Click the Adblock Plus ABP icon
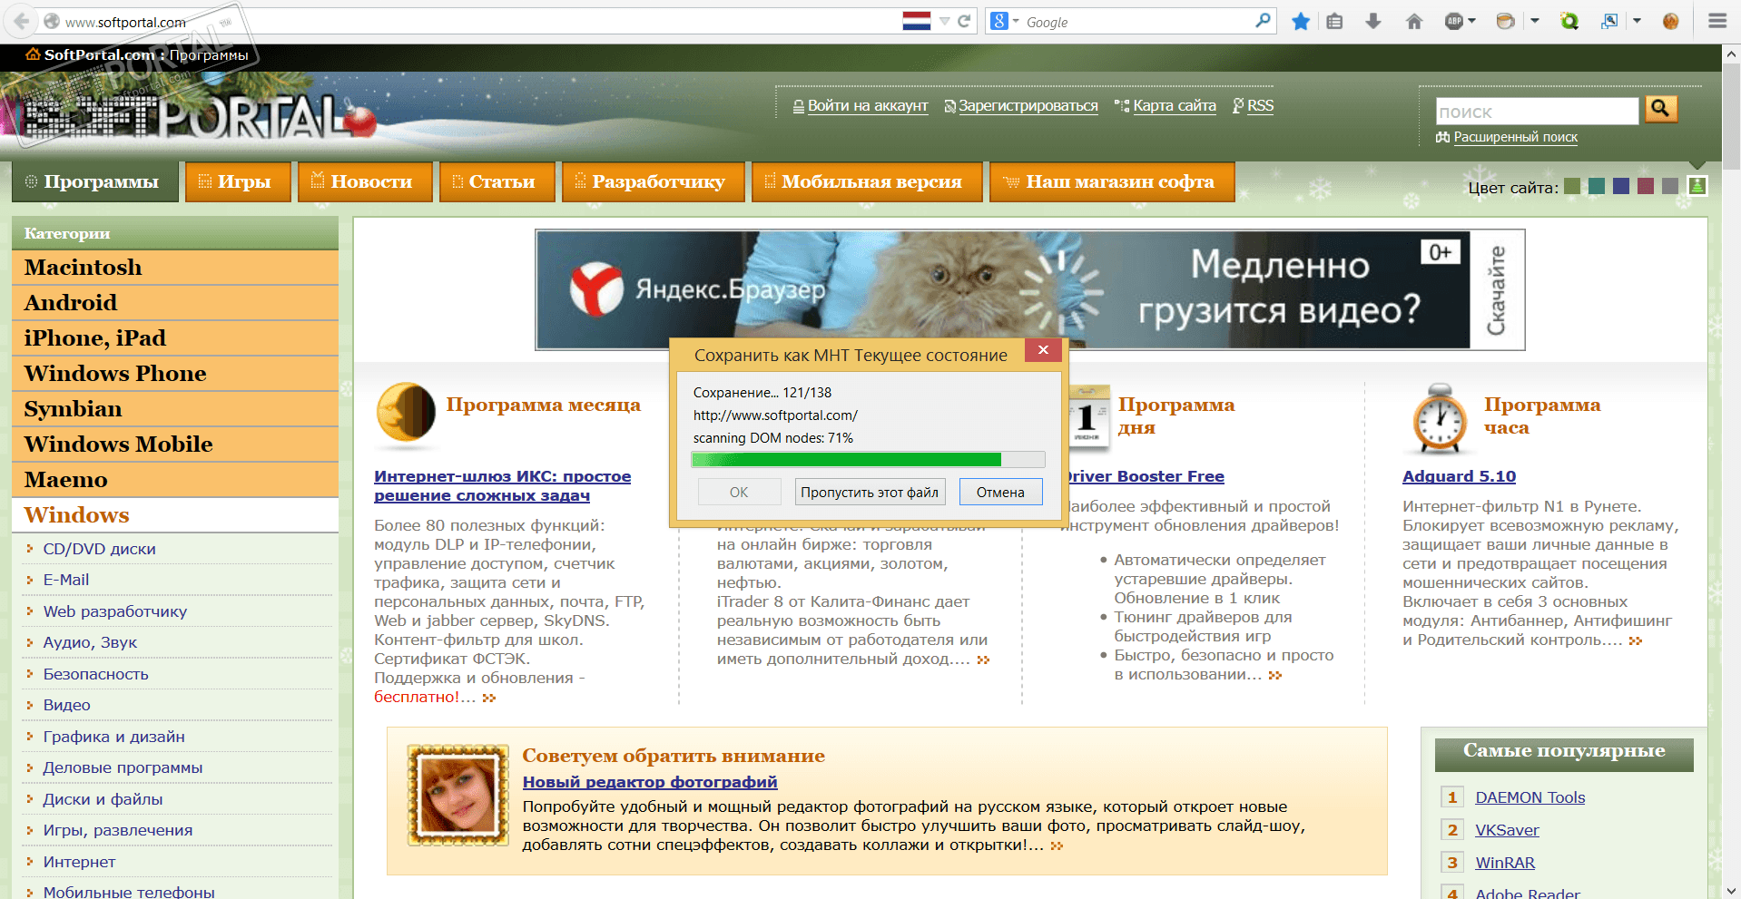The image size is (1741, 899). pos(1454,21)
